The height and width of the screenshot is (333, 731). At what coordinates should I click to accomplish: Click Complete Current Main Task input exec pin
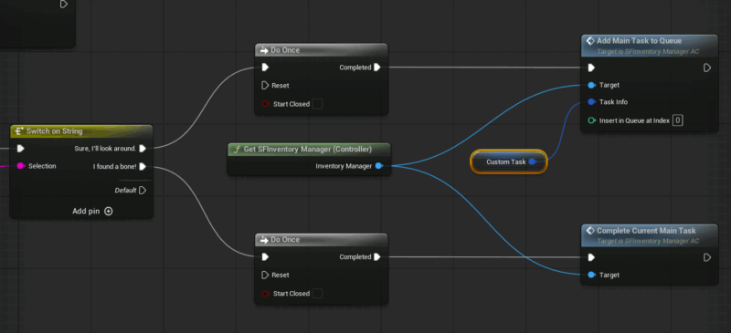coord(591,257)
